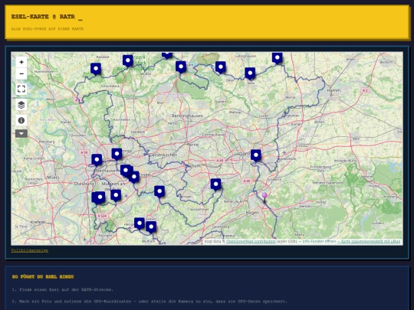This screenshot has width=414, height=310.
Task: Click step 1 Finde einen Esel text
Action: pyautogui.click(x=63, y=289)
